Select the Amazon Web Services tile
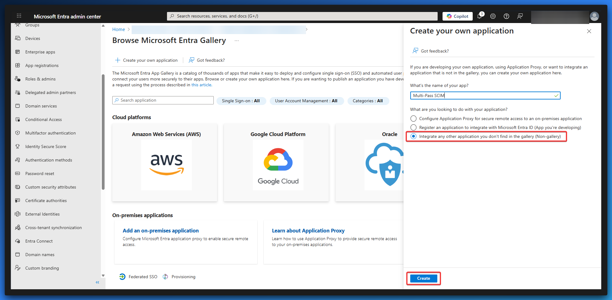 tap(165, 162)
